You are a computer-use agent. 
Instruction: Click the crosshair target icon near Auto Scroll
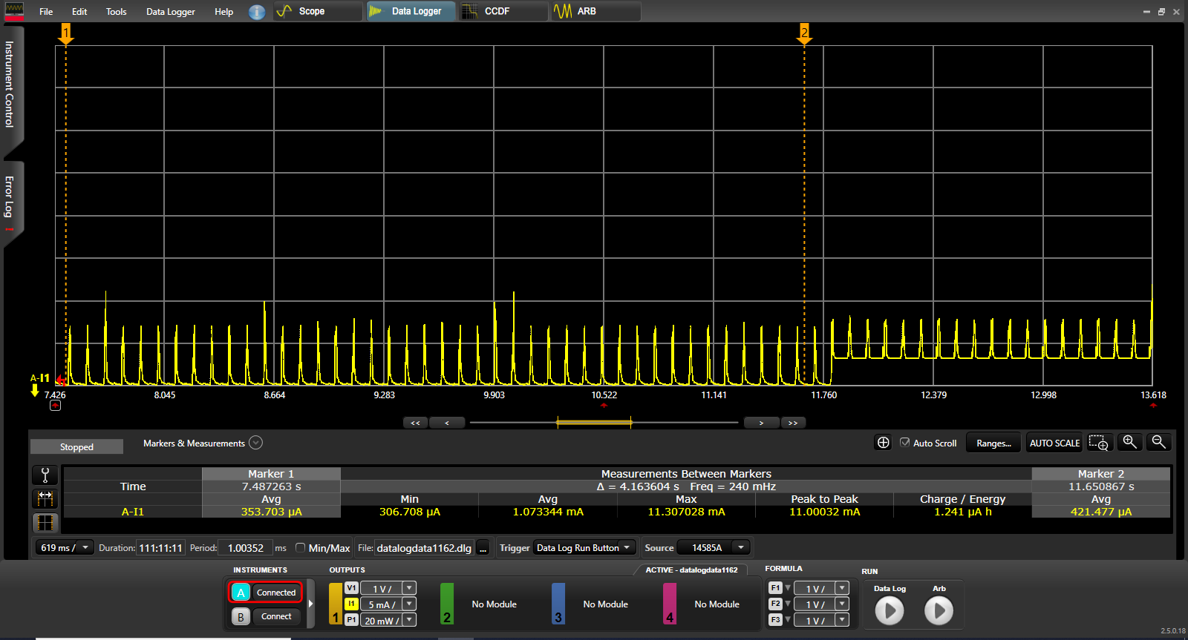883,443
